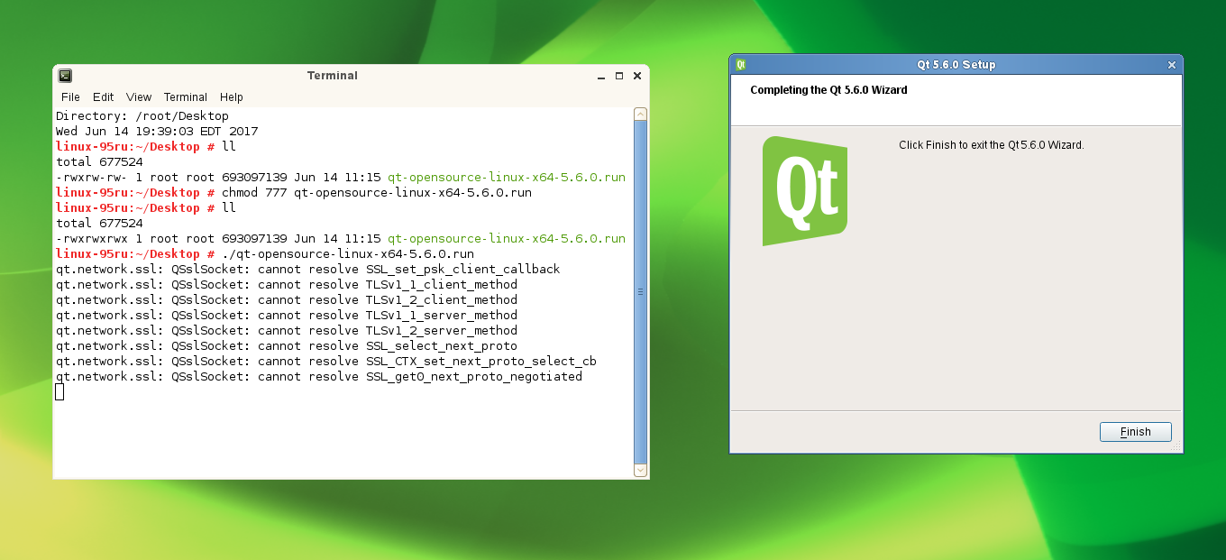
Task: Click the TLSv1_2_server_method error line
Action: 287,331
